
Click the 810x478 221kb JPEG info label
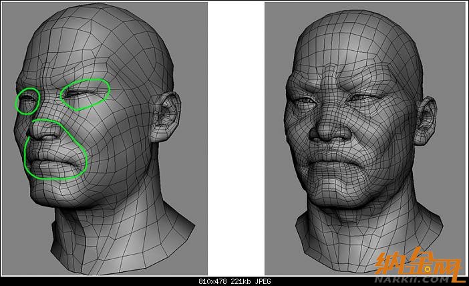[234, 281]
